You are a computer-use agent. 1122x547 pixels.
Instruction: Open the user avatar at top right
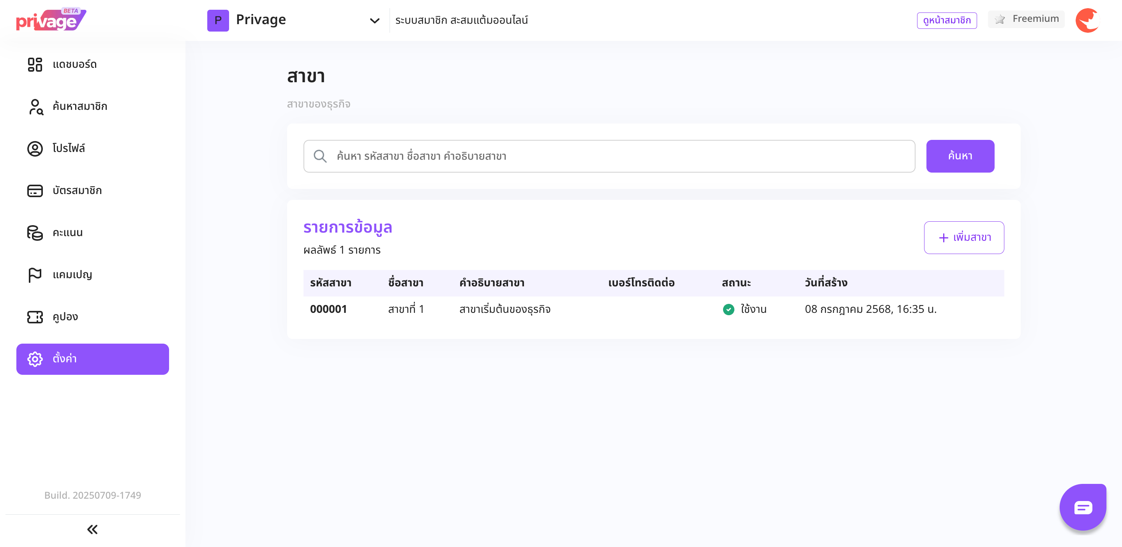1088,20
